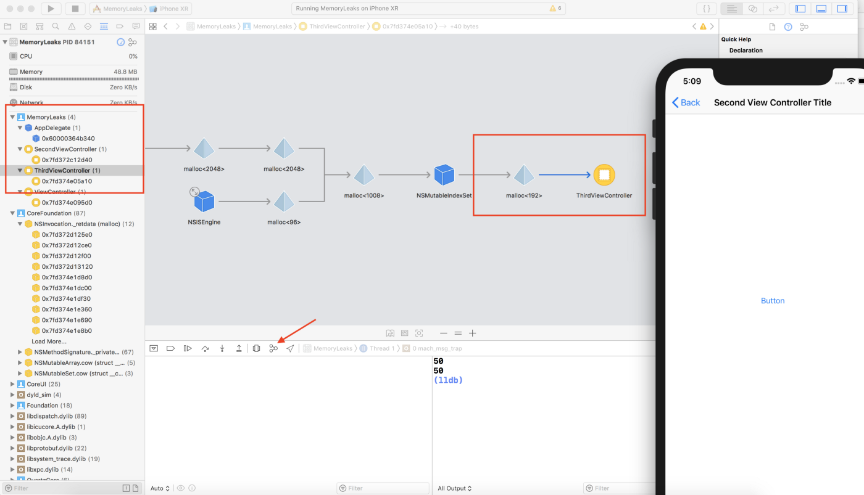
Task: Click the Simulate Location arrow icon
Action: coord(290,348)
